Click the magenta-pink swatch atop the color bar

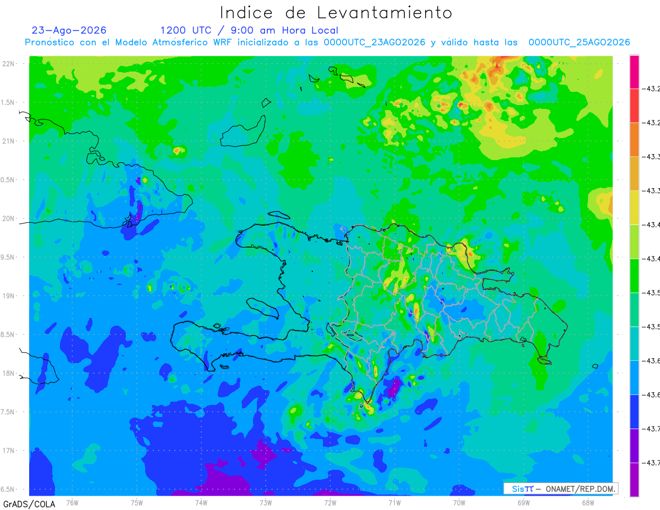[634, 72]
